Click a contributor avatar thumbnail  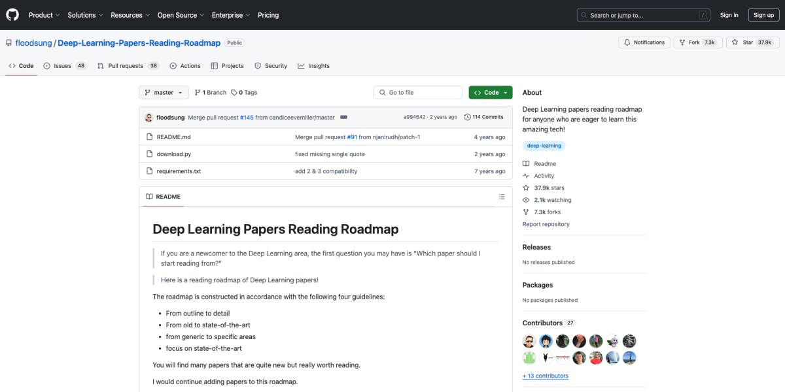pyautogui.click(x=529, y=340)
